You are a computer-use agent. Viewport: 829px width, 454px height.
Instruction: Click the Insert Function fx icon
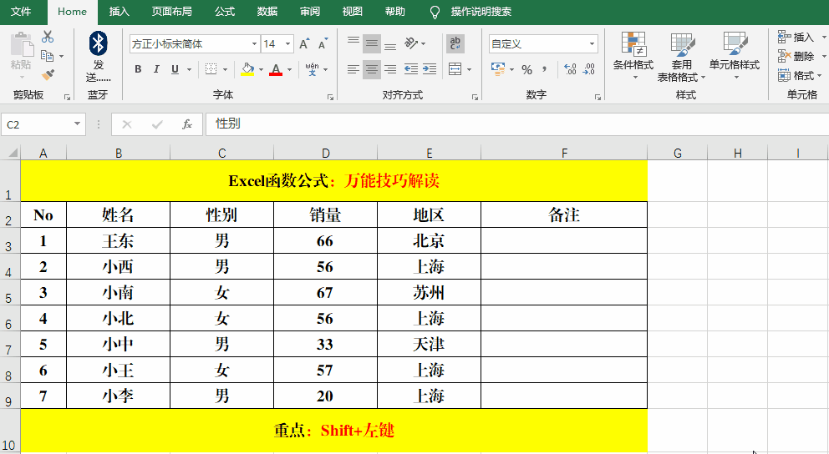[x=187, y=124]
